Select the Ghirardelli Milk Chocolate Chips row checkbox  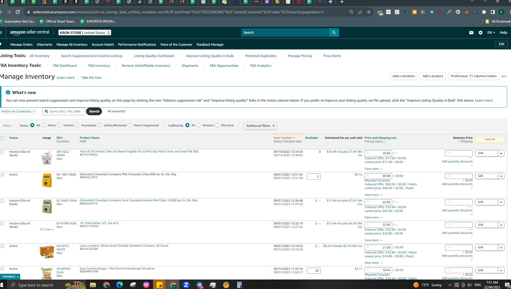coord(2,175)
